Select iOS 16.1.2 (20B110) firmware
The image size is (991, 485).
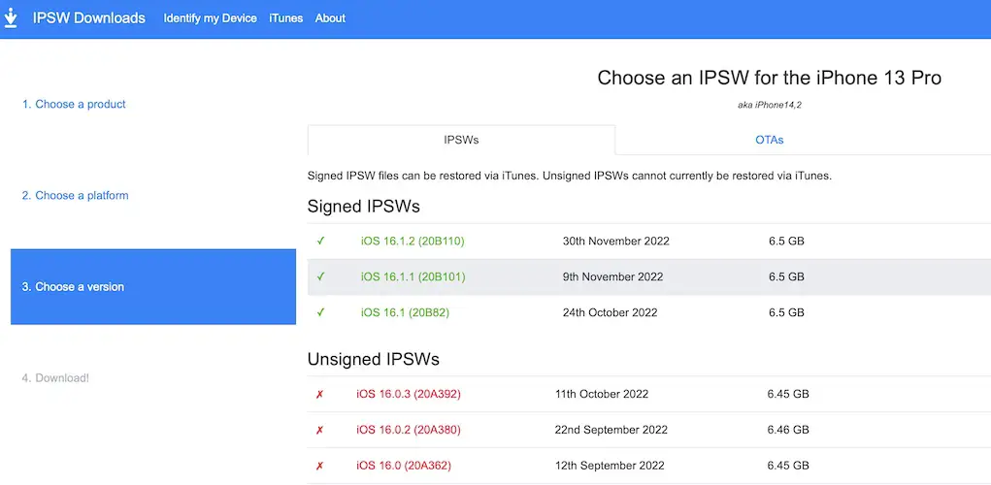point(413,241)
